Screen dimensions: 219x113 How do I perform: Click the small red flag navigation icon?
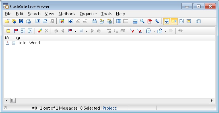70,31
